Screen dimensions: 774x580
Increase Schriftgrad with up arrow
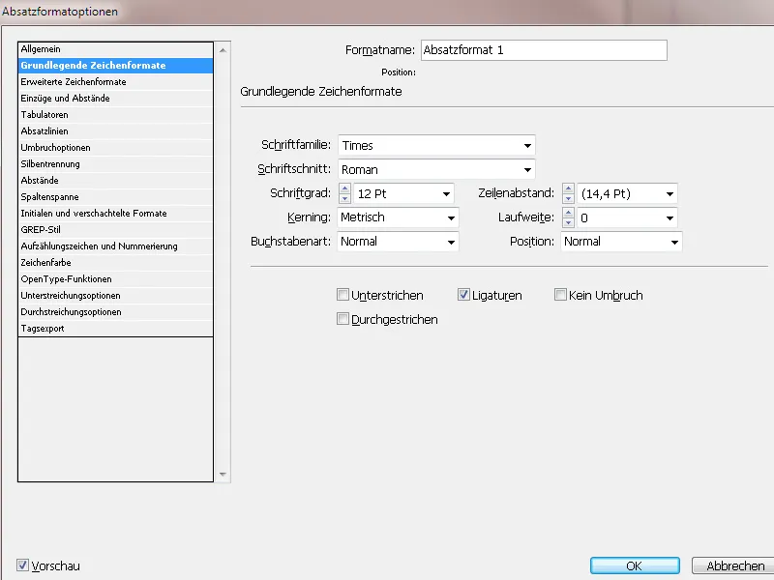(345, 188)
